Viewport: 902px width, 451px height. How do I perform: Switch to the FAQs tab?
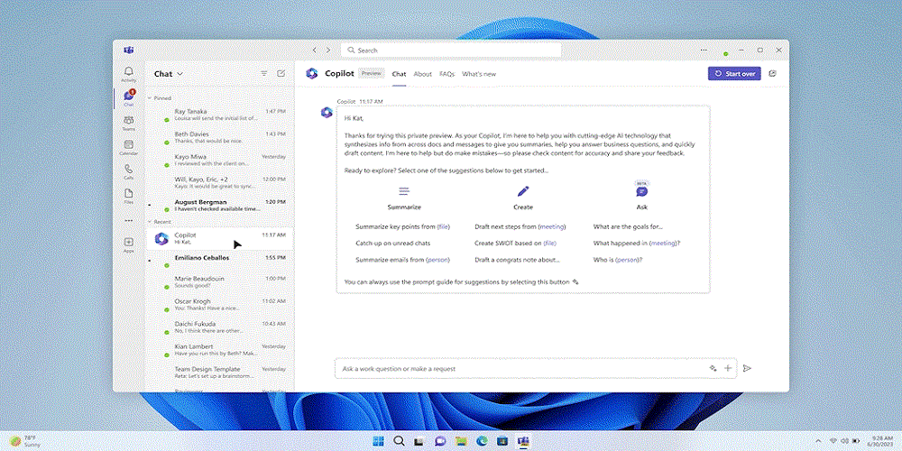tap(447, 74)
